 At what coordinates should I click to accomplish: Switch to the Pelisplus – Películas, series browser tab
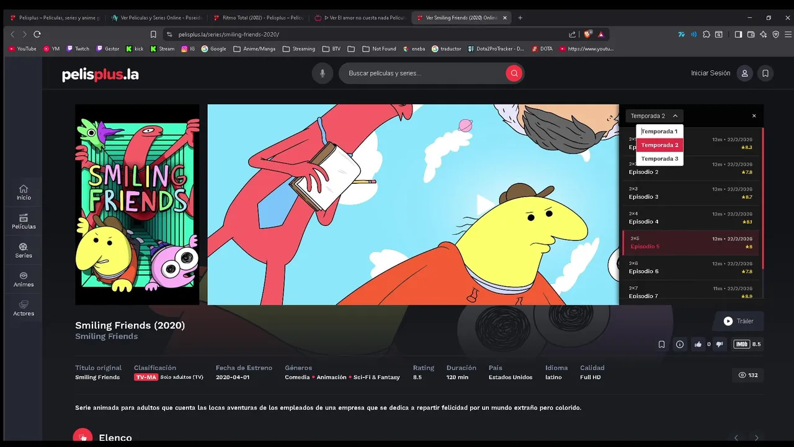pos(55,18)
